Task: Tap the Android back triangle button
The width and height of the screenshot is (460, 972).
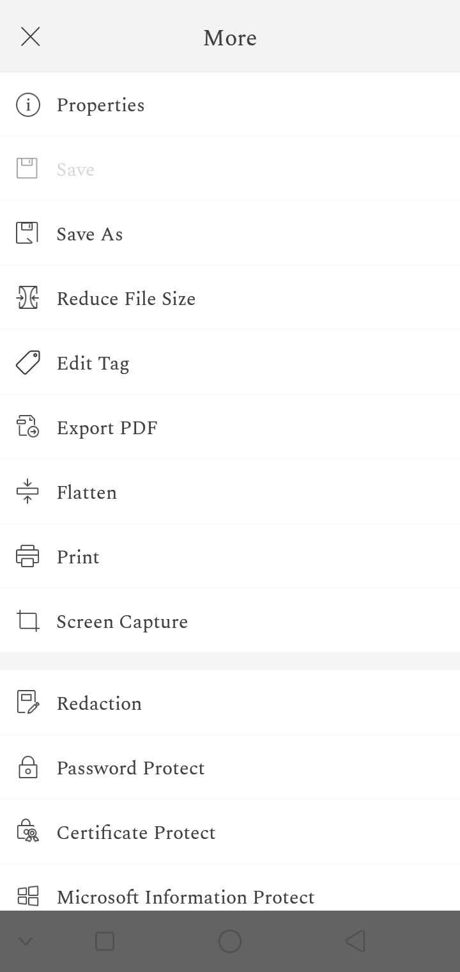Action: click(x=355, y=941)
